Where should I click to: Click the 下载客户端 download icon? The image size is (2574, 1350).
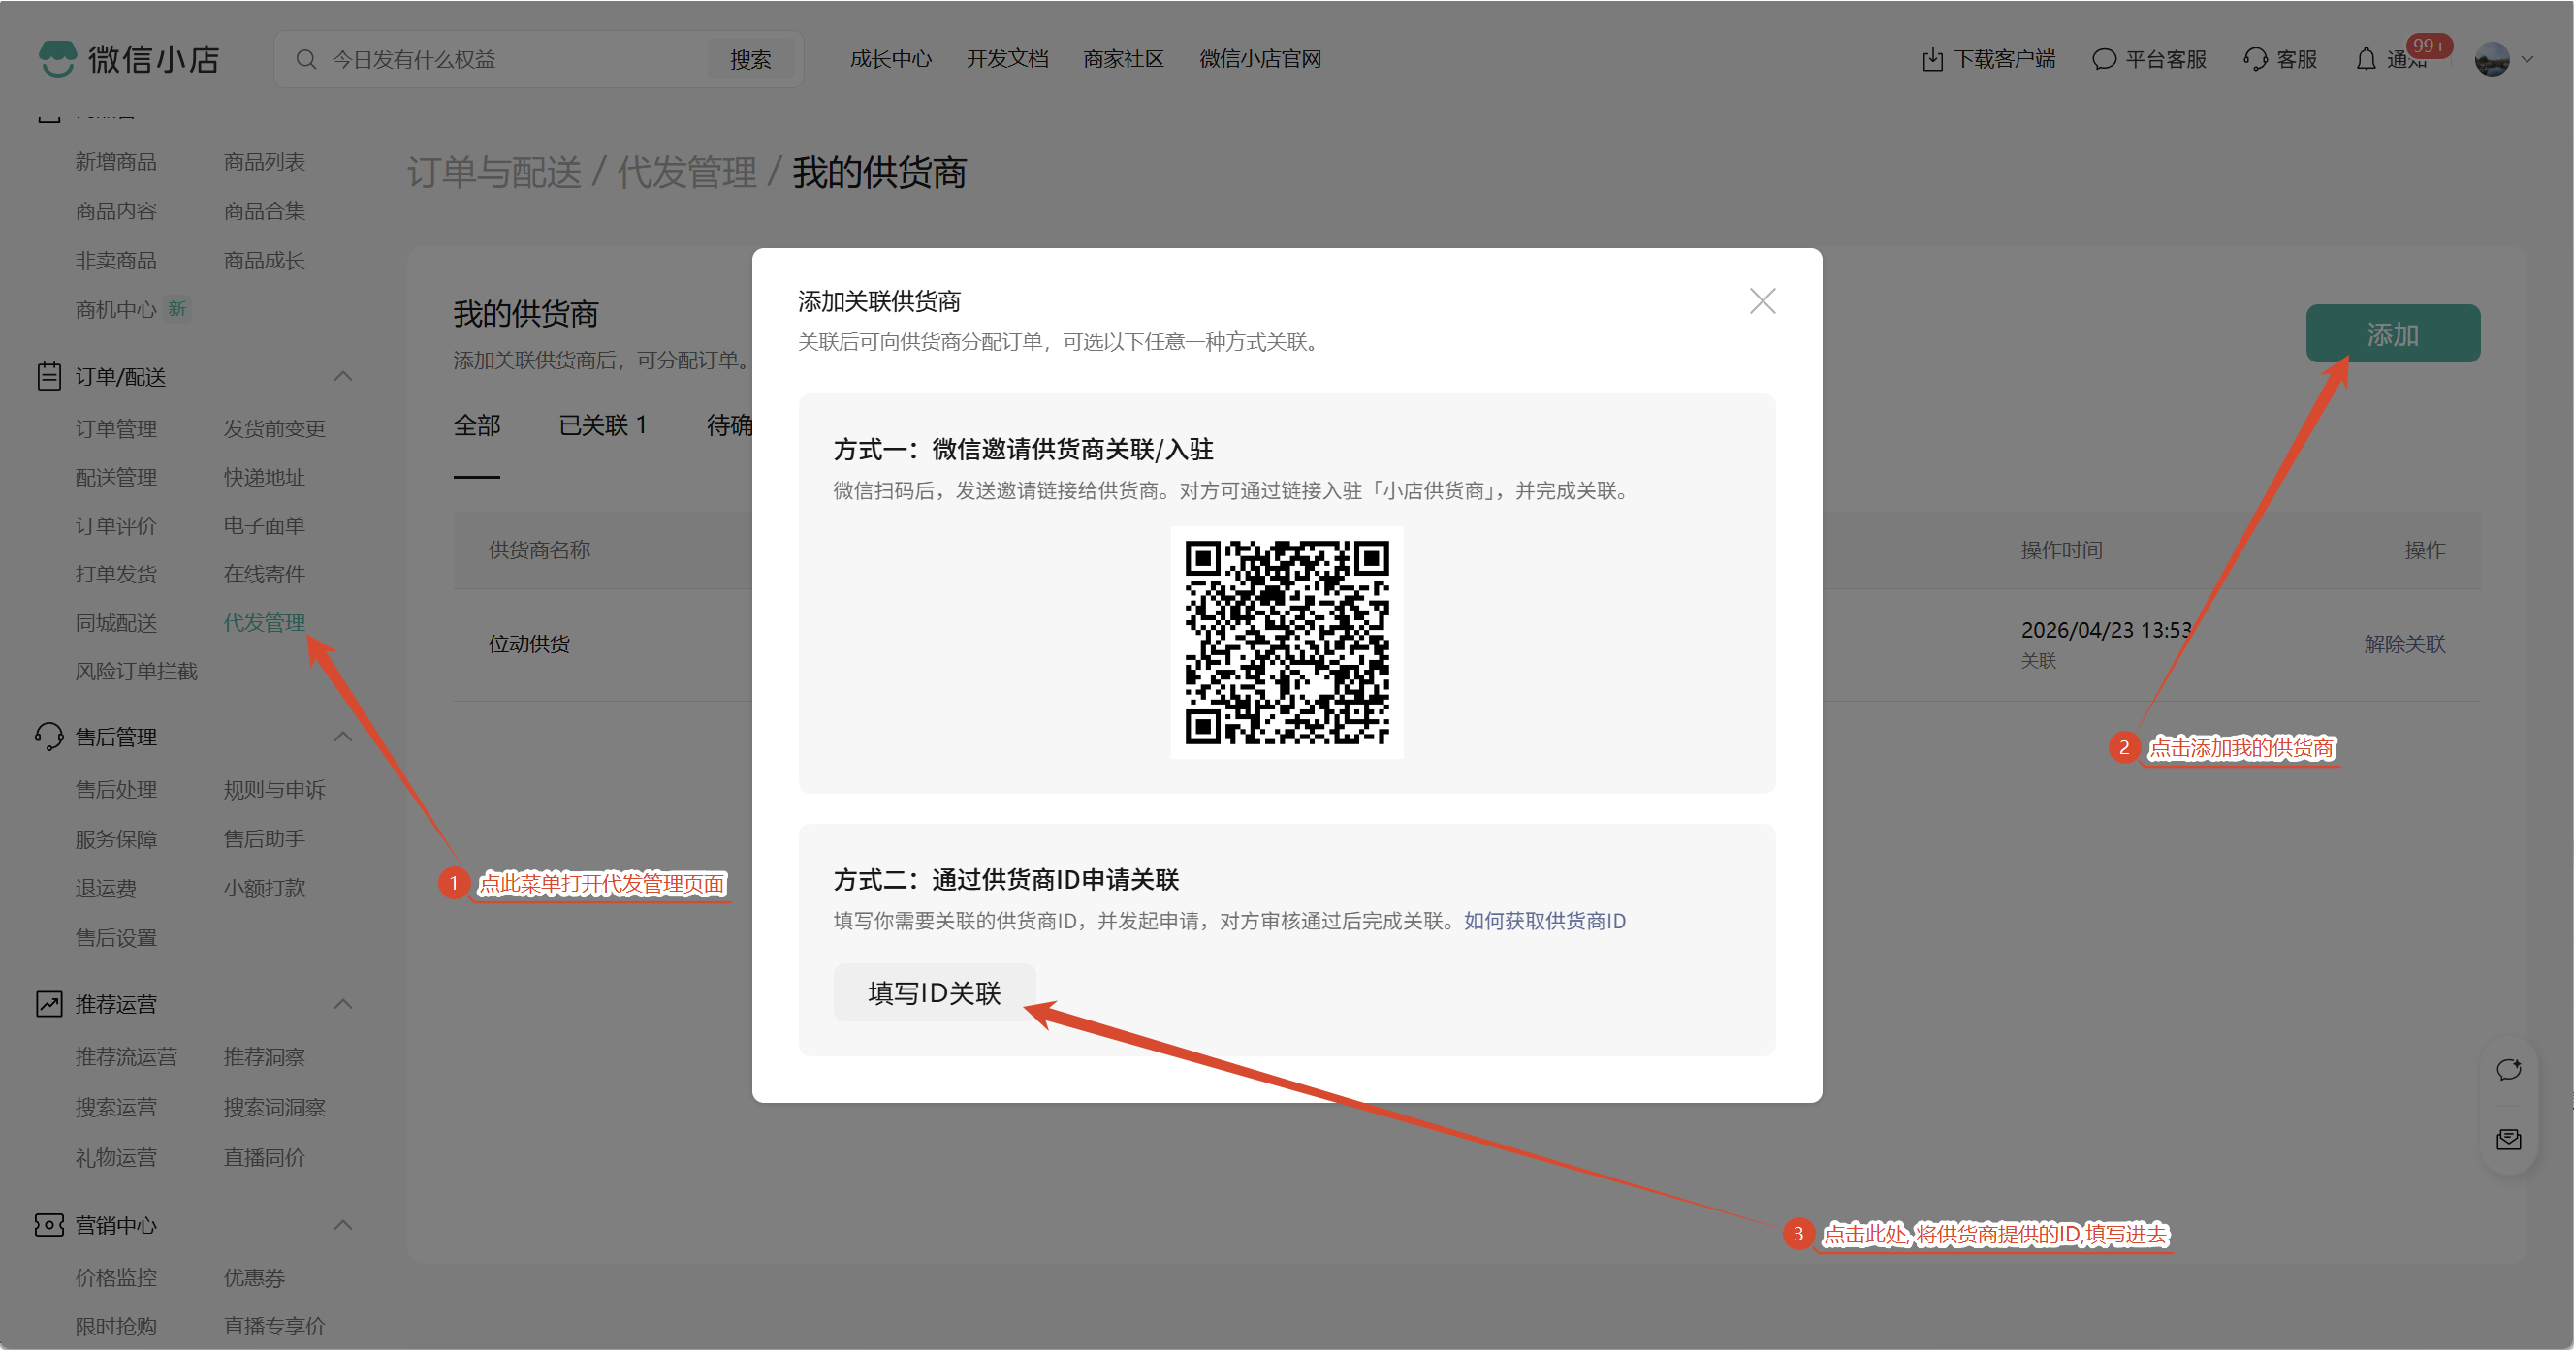[x=1932, y=60]
